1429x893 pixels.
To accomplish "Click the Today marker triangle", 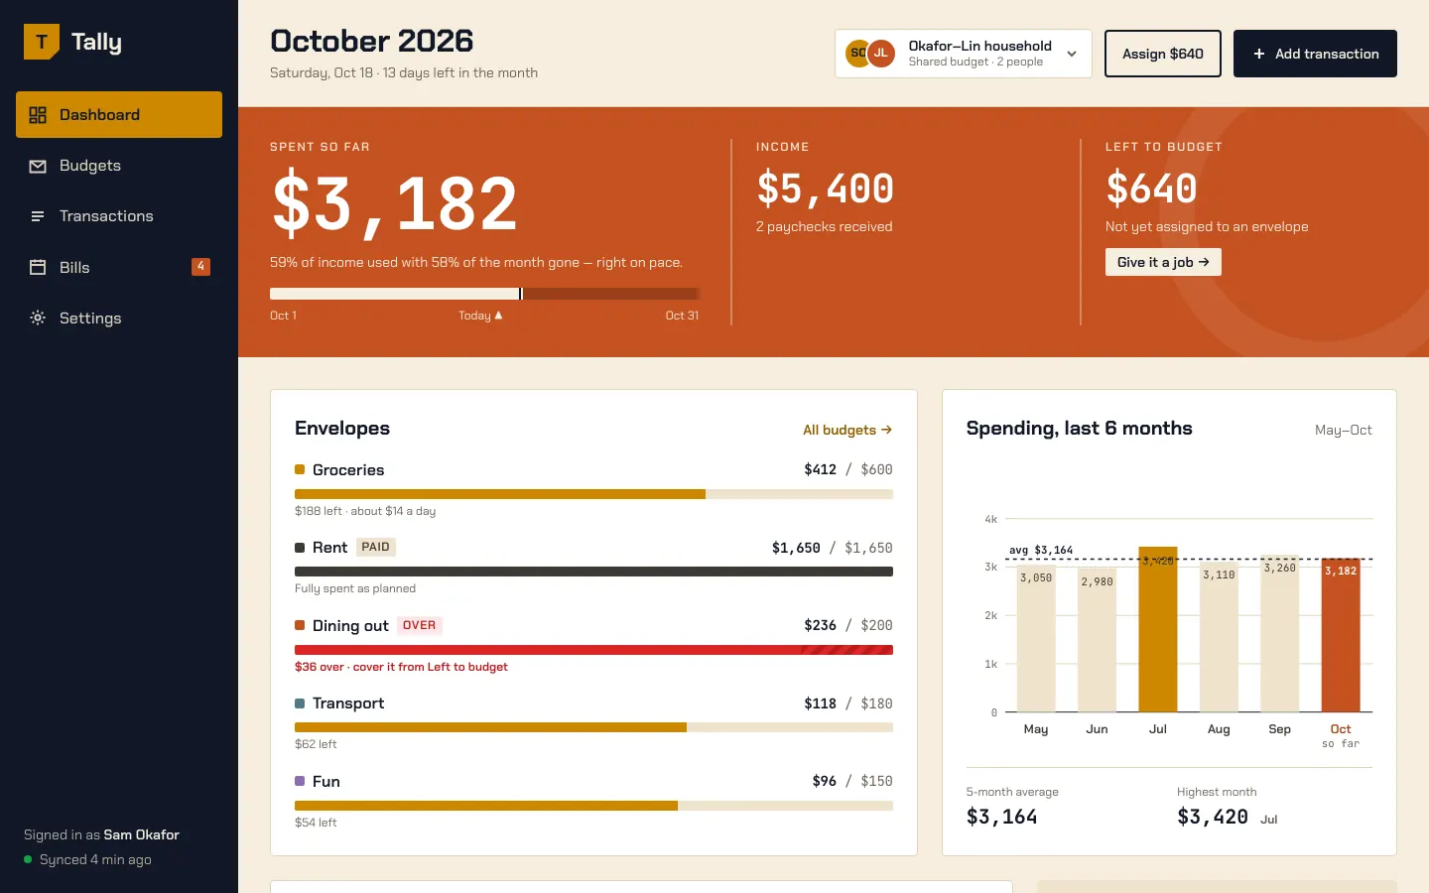I will (x=498, y=316).
